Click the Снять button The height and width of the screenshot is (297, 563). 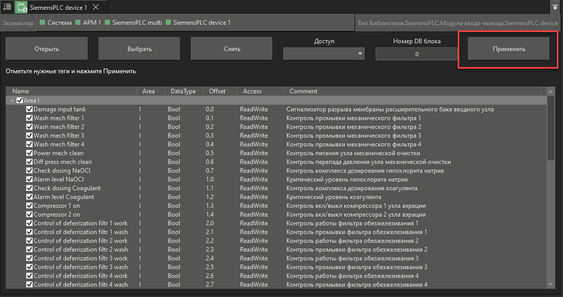click(232, 49)
